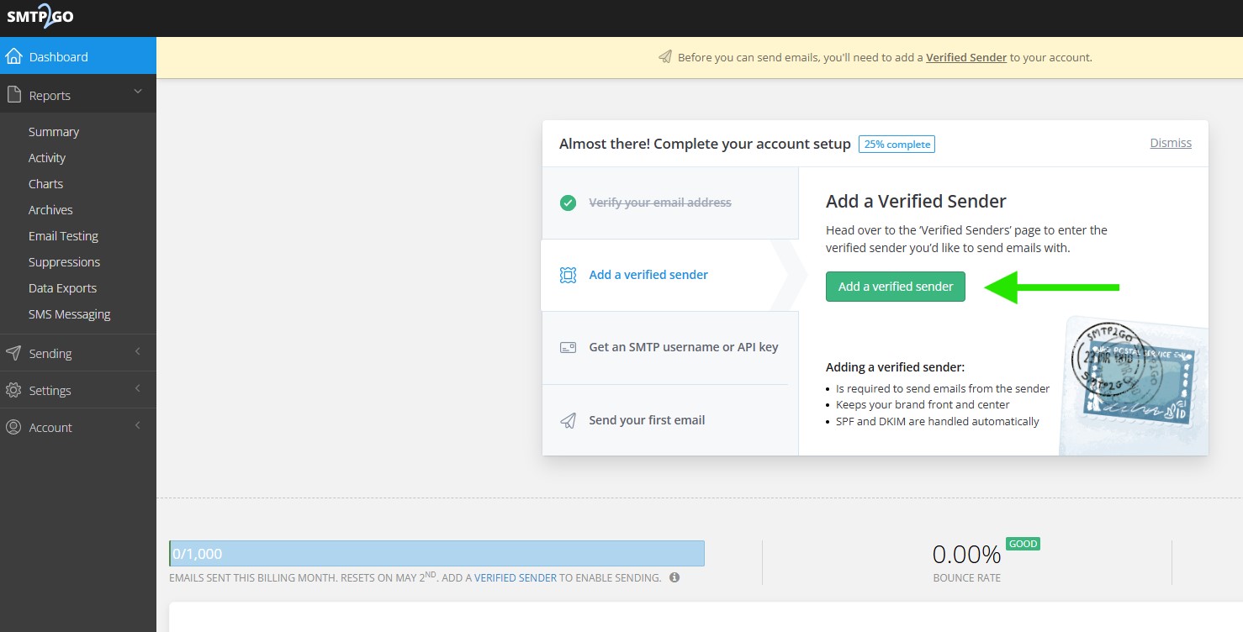Click the info icon beside enable sending
Screen dimensions: 1243x632
tap(674, 577)
